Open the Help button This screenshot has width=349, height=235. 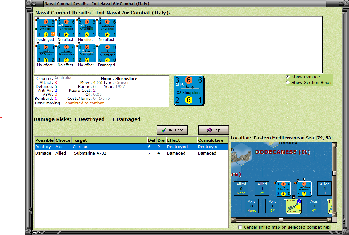pos(214,130)
